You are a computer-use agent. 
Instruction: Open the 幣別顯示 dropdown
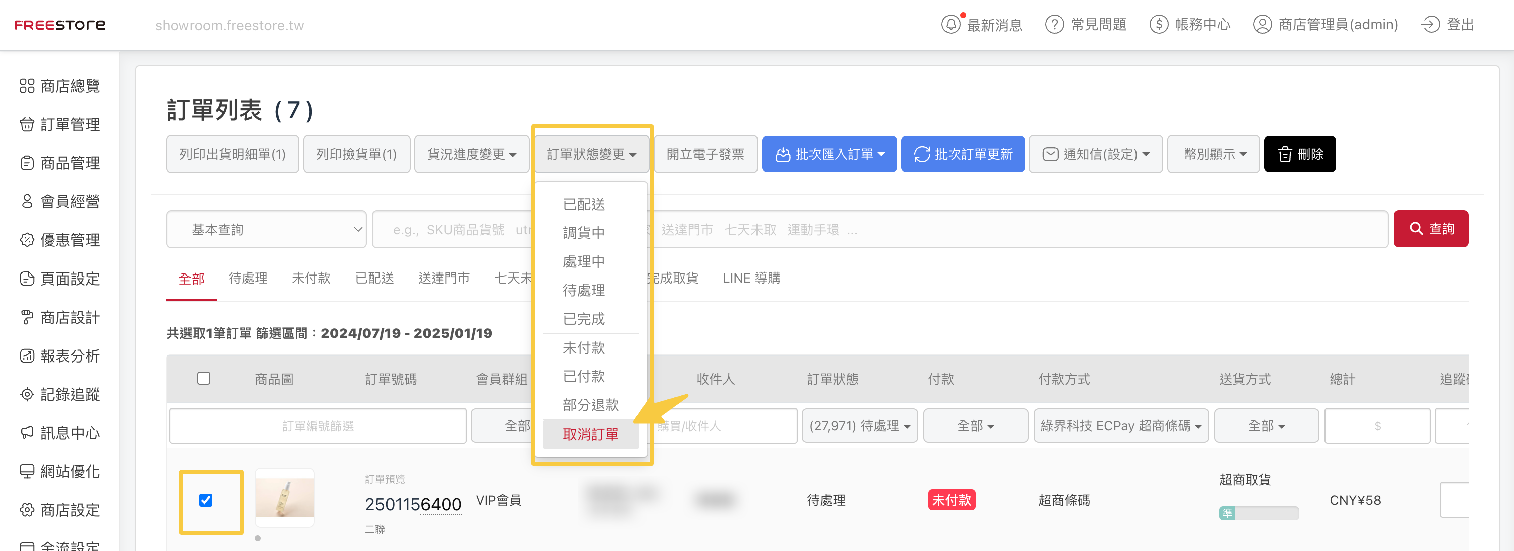click(x=1214, y=154)
